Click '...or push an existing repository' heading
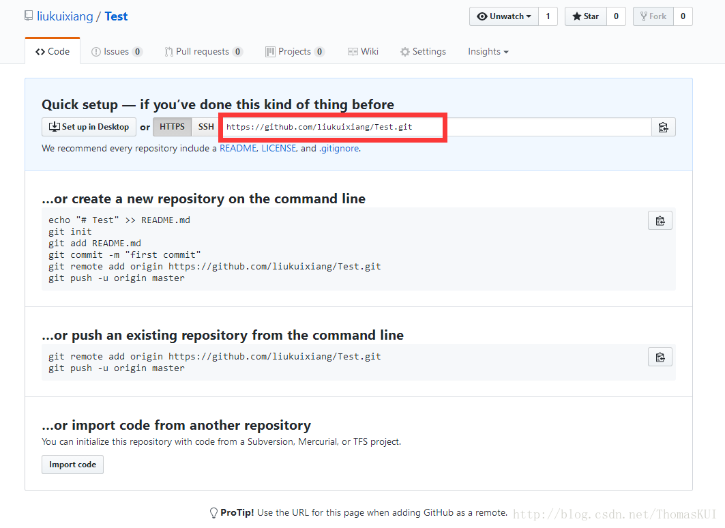 222,335
